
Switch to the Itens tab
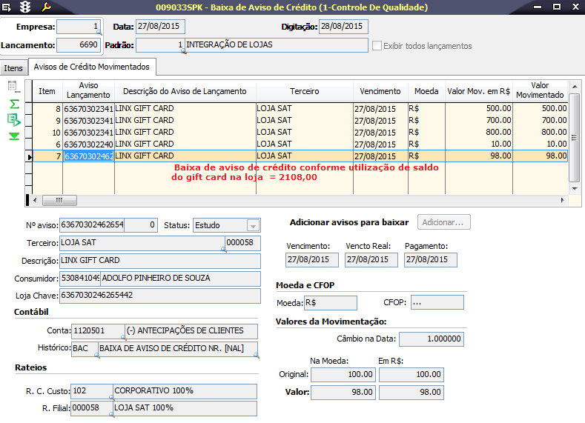[x=13, y=68]
